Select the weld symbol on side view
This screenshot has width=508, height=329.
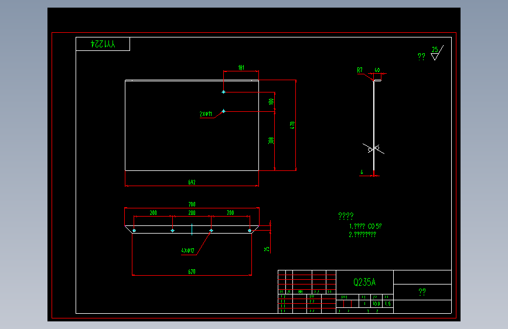click(x=373, y=149)
